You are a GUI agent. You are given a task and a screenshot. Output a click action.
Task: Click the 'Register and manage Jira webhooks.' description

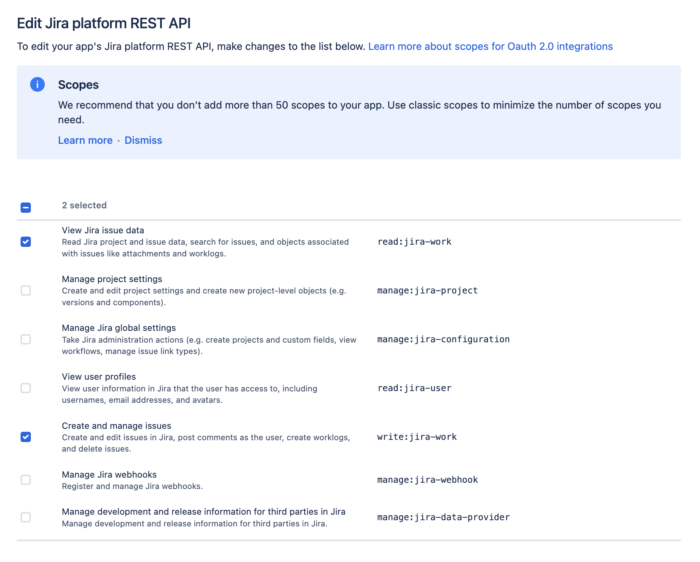click(x=132, y=486)
